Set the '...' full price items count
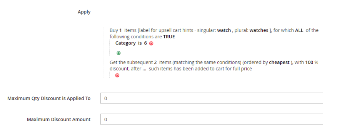This screenshot has width=337, height=138. [x=144, y=69]
